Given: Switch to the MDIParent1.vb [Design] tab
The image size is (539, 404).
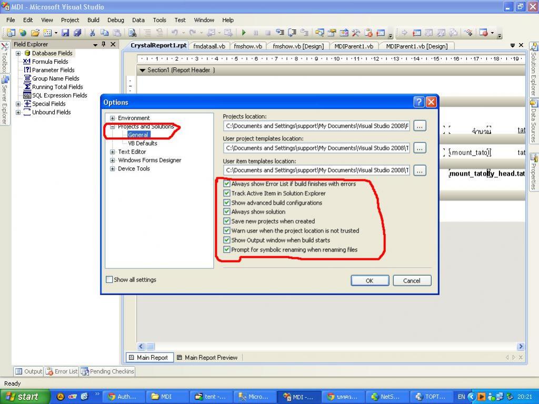Looking at the screenshot, I should point(417,46).
